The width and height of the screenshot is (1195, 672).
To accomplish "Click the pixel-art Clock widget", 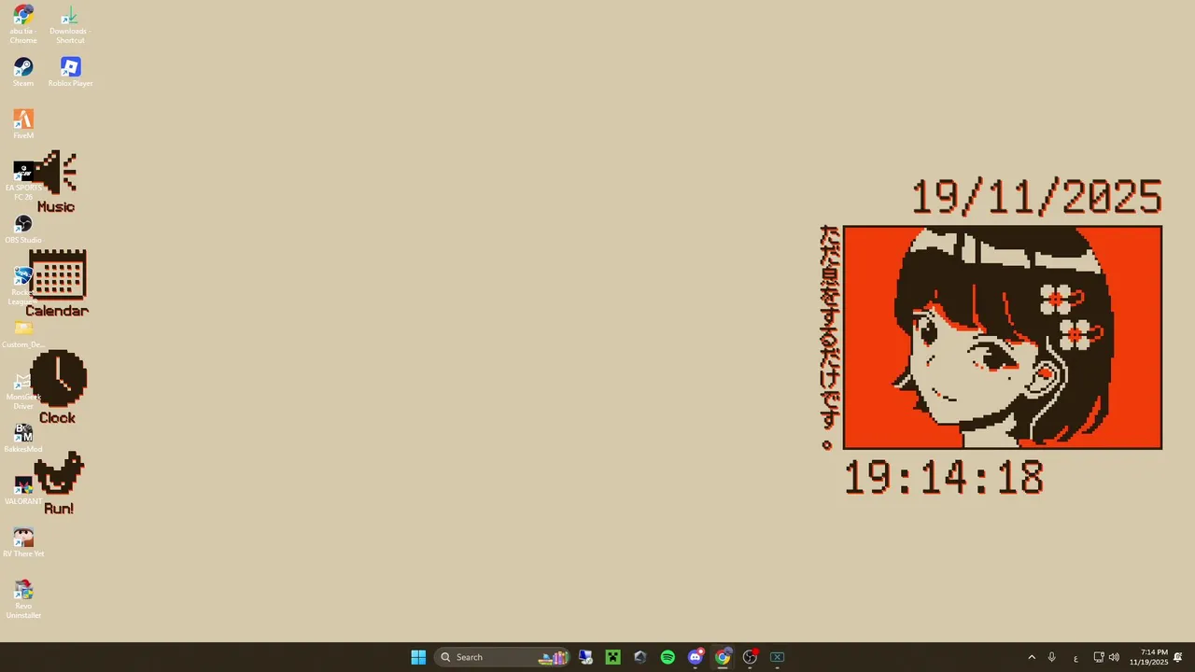I will 58,388.
